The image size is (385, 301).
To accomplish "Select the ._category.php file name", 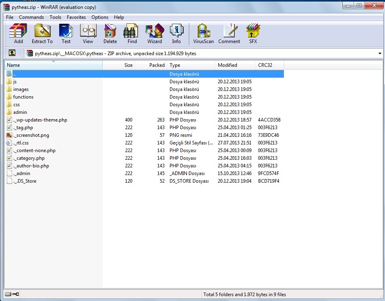I will [29, 158].
